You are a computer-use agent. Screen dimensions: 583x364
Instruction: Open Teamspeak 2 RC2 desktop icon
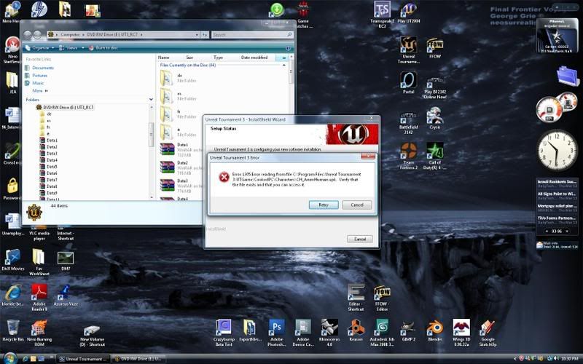(x=382, y=15)
